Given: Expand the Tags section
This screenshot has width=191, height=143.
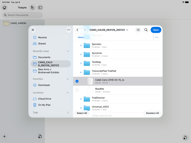Looking at the screenshot, I should click(68, 113).
